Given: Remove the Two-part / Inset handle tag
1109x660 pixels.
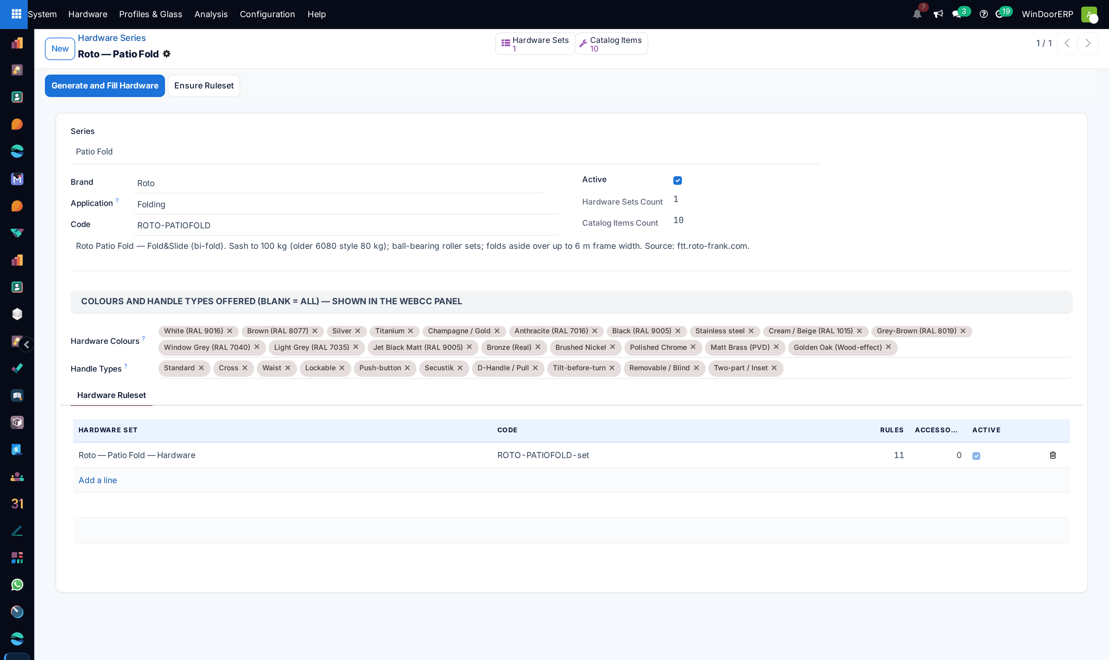Looking at the screenshot, I should pos(774,368).
